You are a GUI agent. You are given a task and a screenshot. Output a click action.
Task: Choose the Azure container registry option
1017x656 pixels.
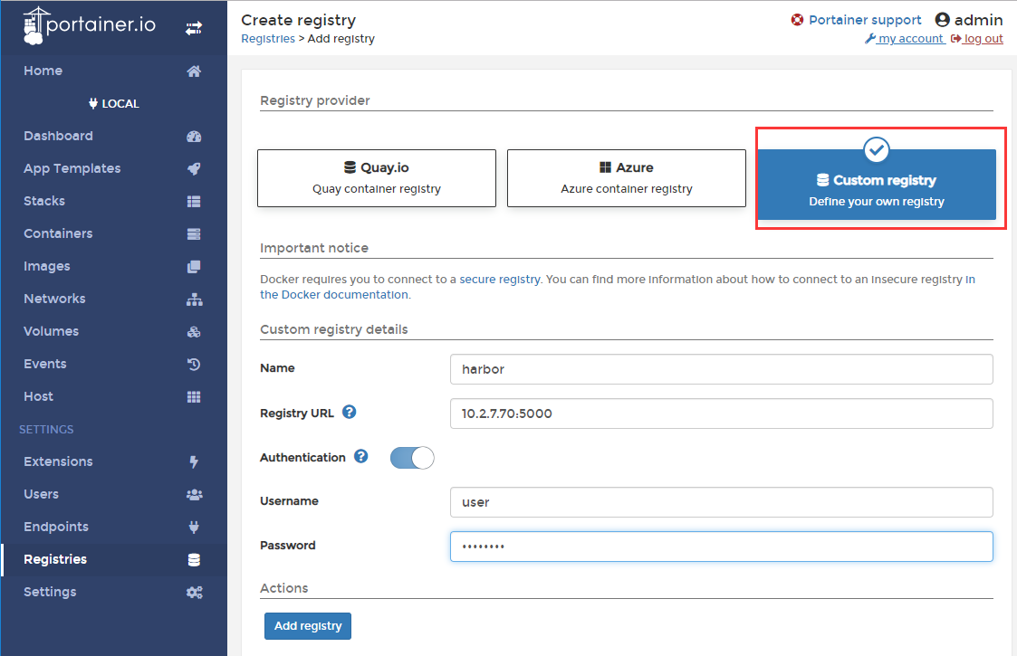pos(626,178)
